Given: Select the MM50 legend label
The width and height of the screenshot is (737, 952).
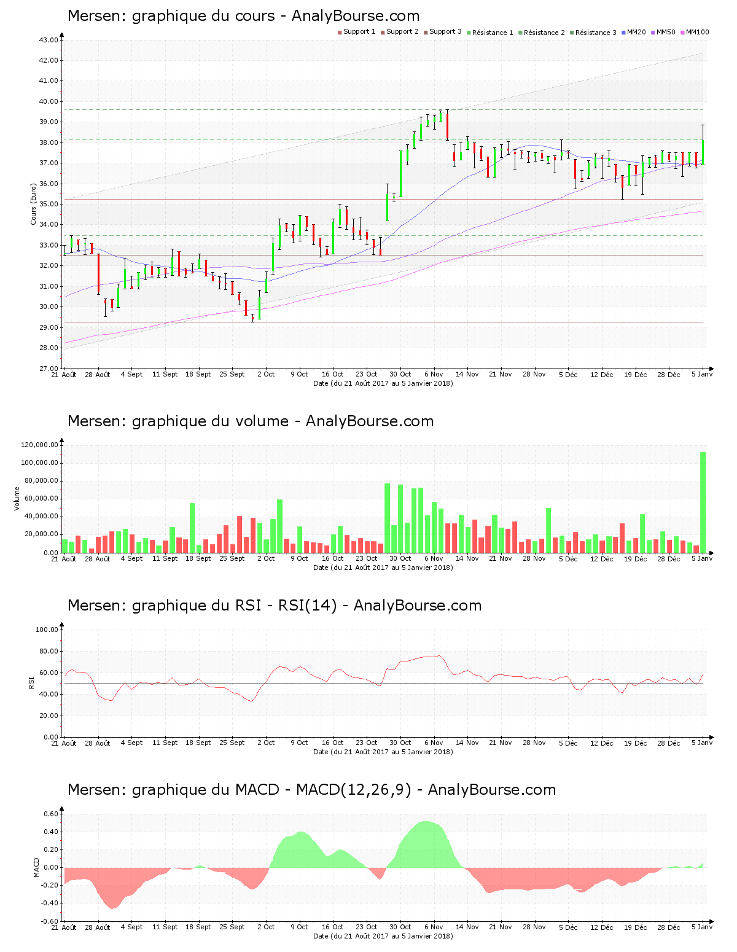Looking at the screenshot, I should (666, 32).
